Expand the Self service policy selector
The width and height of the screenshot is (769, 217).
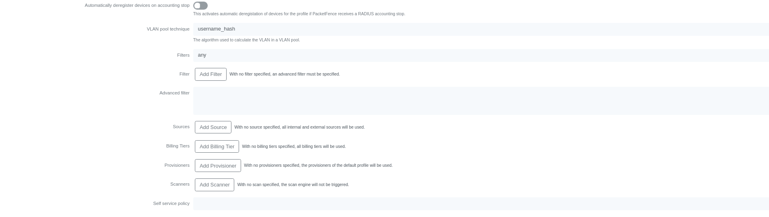coord(481,203)
